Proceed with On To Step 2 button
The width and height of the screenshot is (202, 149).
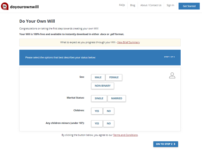[166, 144]
